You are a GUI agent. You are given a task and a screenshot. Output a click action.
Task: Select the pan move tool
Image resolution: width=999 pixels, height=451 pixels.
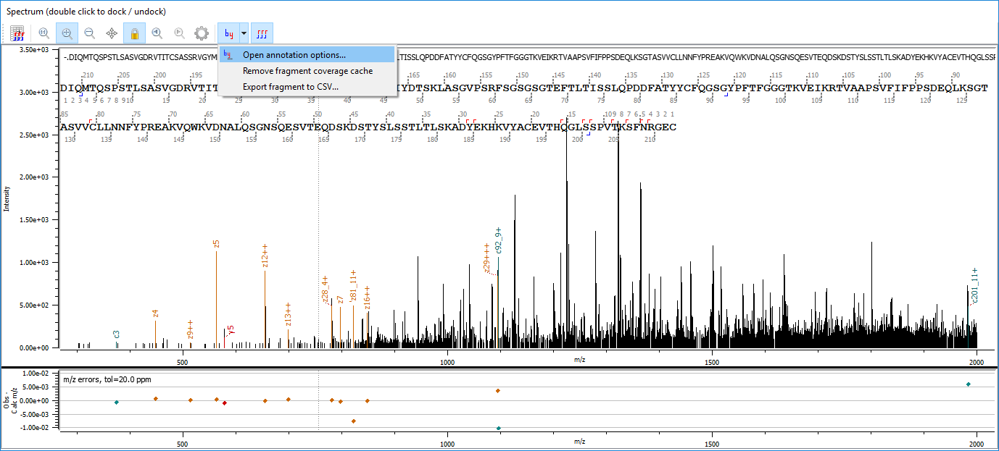pyautogui.click(x=112, y=33)
